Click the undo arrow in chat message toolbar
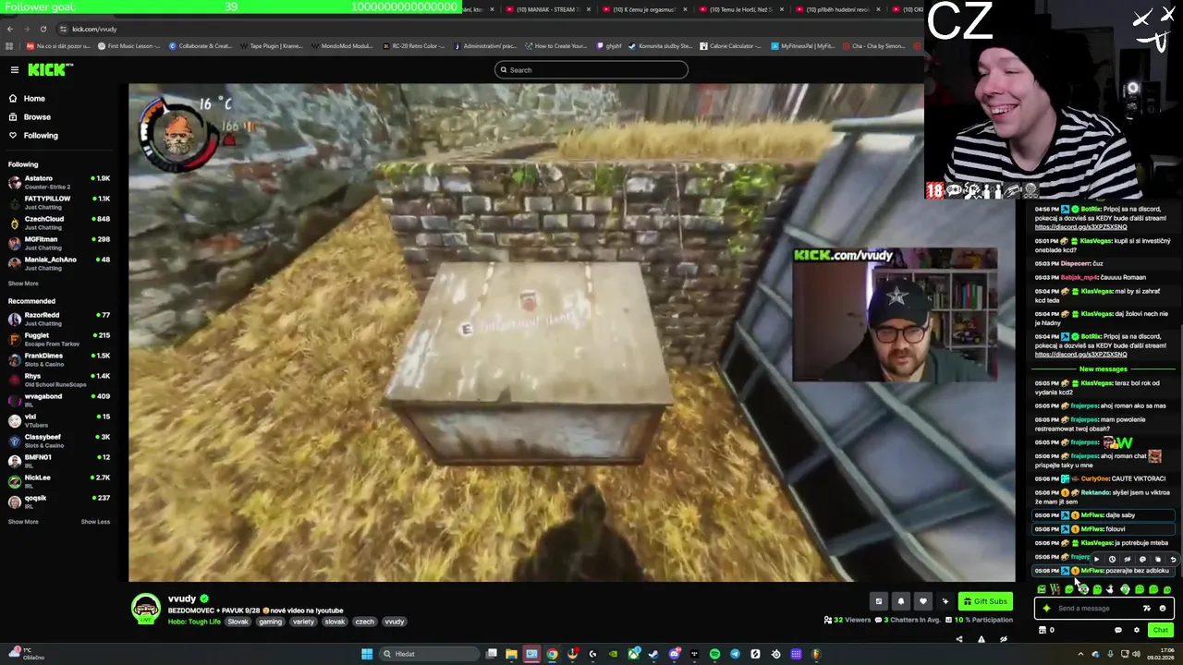 1173,560
